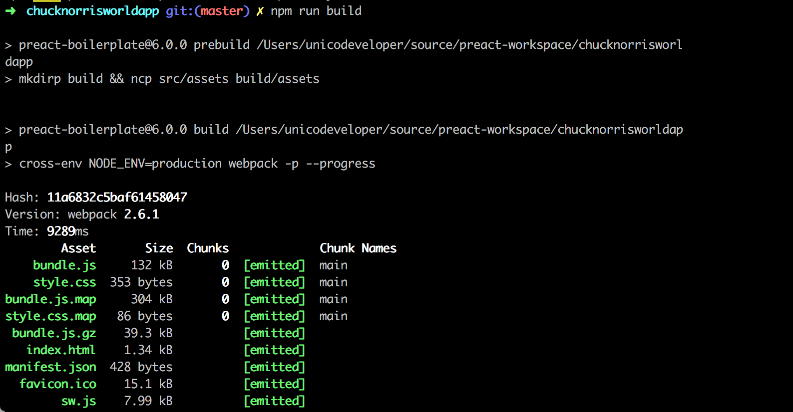The width and height of the screenshot is (793, 412).
Task: Click the 304 kB size value
Action: click(x=152, y=299)
